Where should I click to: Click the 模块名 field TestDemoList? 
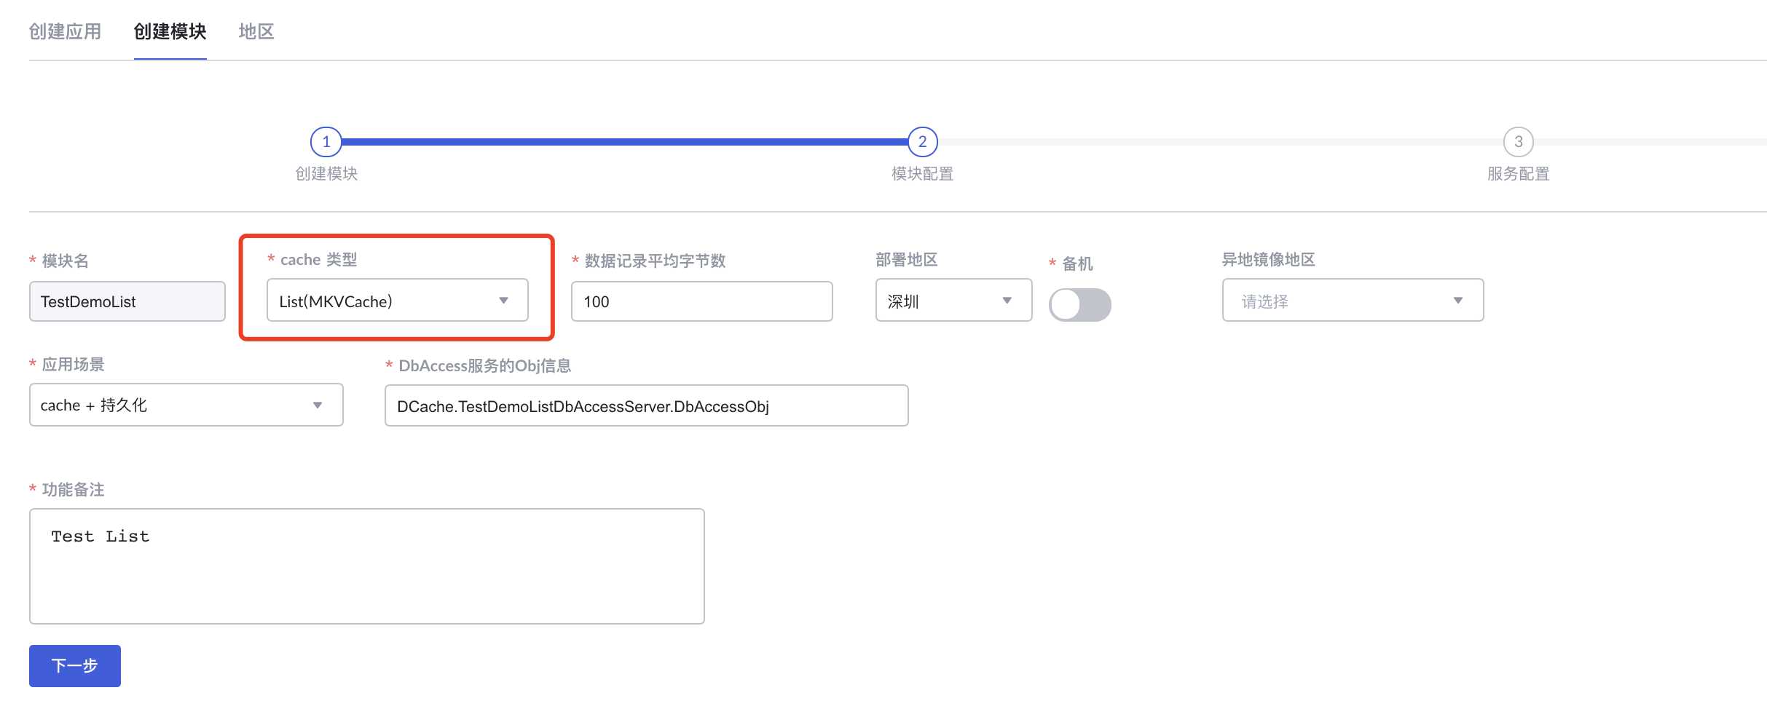pyautogui.click(x=127, y=301)
